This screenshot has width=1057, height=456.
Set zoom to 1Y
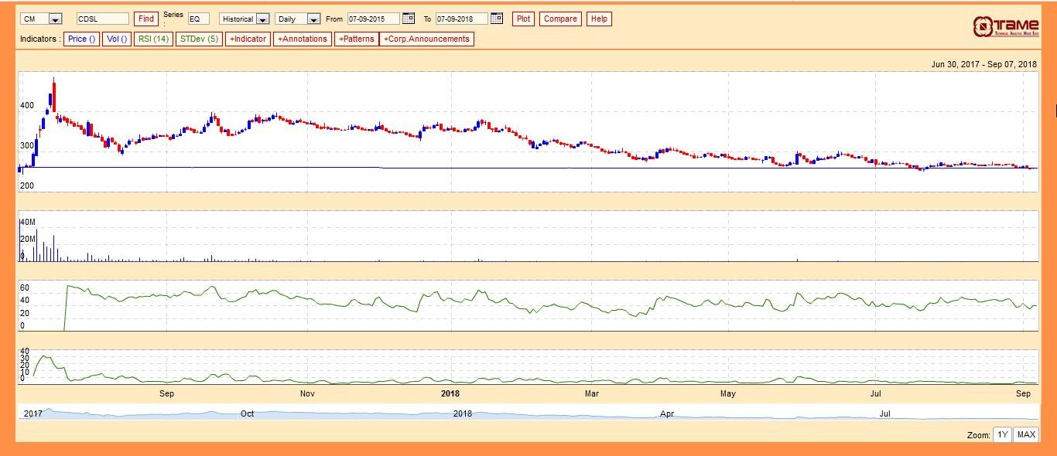(1002, 434)
